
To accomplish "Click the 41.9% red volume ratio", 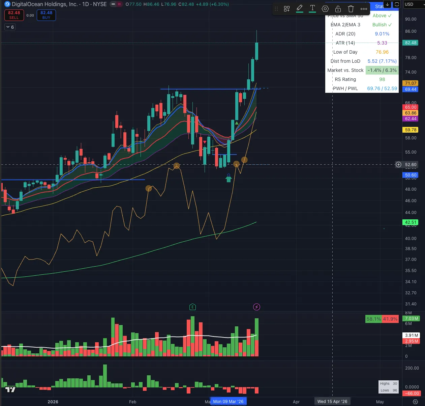I will [390, 319].
